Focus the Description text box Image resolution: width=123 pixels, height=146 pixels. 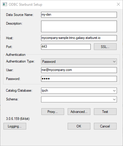(79, 26)
